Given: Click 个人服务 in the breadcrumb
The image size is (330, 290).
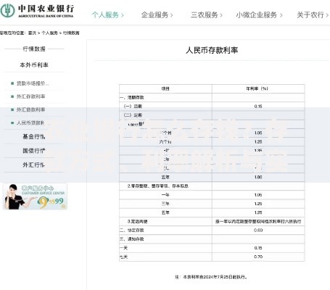Looking at the screenshot, I should [49, 33].
